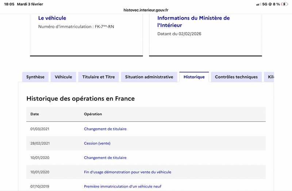Open Première immatriculation d'un véhicule neuf
Image resolution: width=292 pixels, height=191 pixels.
122,186
